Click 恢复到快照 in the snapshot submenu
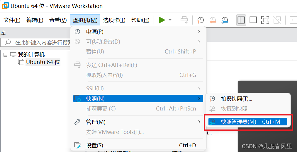 [248, 108]
